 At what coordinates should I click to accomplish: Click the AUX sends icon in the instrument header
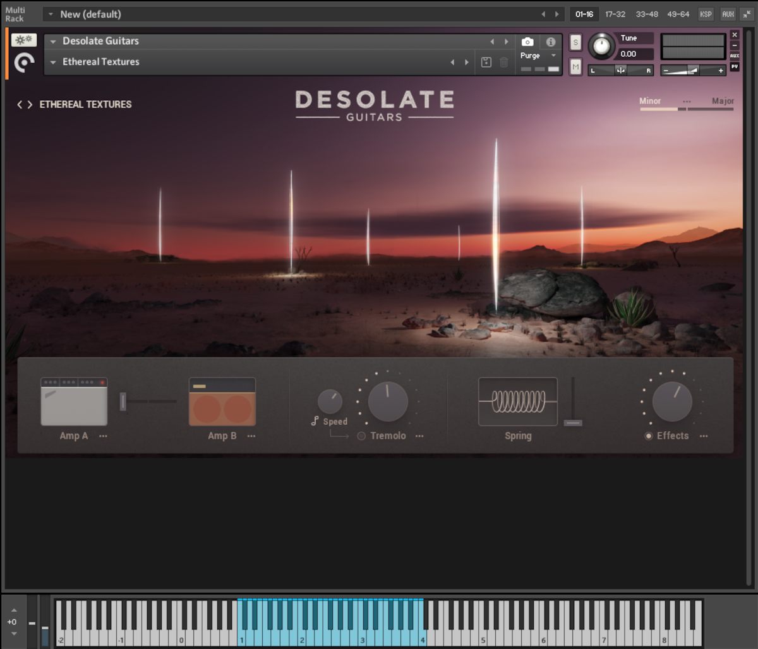pos(735,56)
